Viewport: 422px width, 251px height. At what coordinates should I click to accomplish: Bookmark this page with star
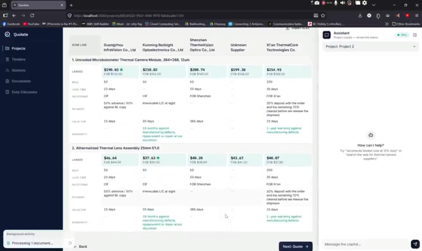(323, 15)
